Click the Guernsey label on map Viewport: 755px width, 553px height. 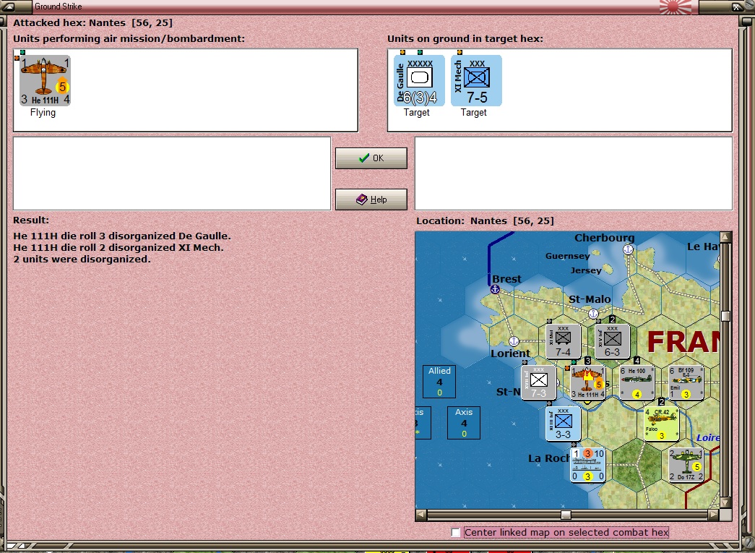click(x=568, y=256)
